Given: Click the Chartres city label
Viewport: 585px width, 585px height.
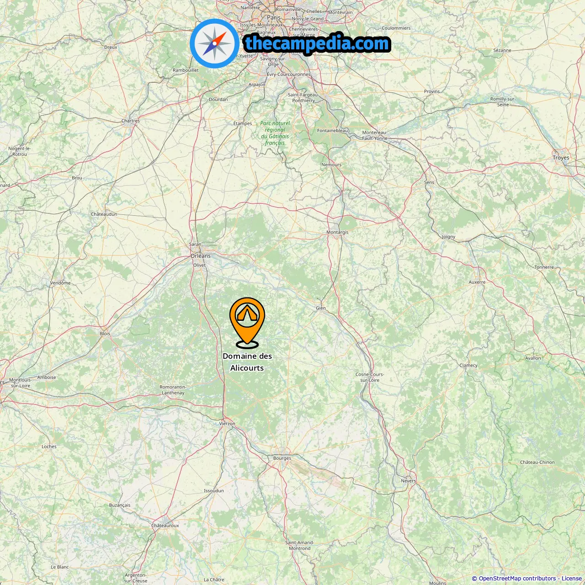Looking at the screenshot, I should coord(131,121).
